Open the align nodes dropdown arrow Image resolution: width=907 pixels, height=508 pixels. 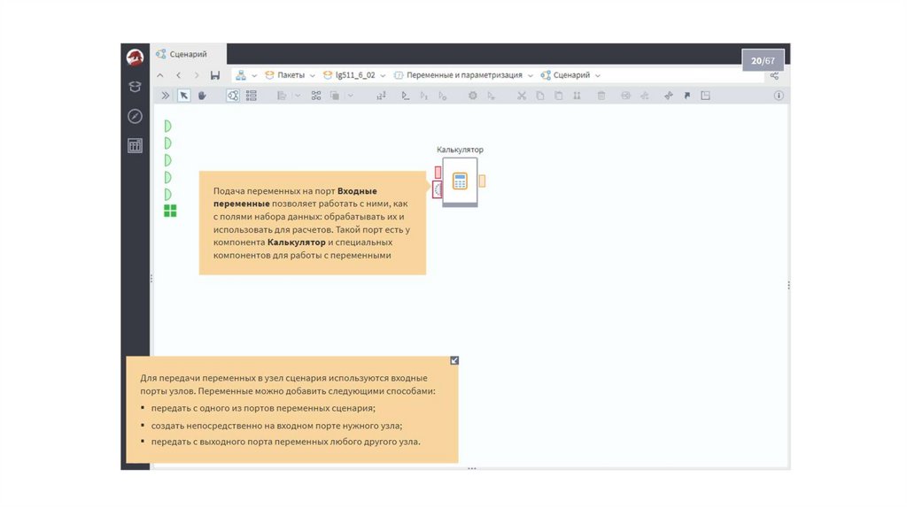(298, 96)
